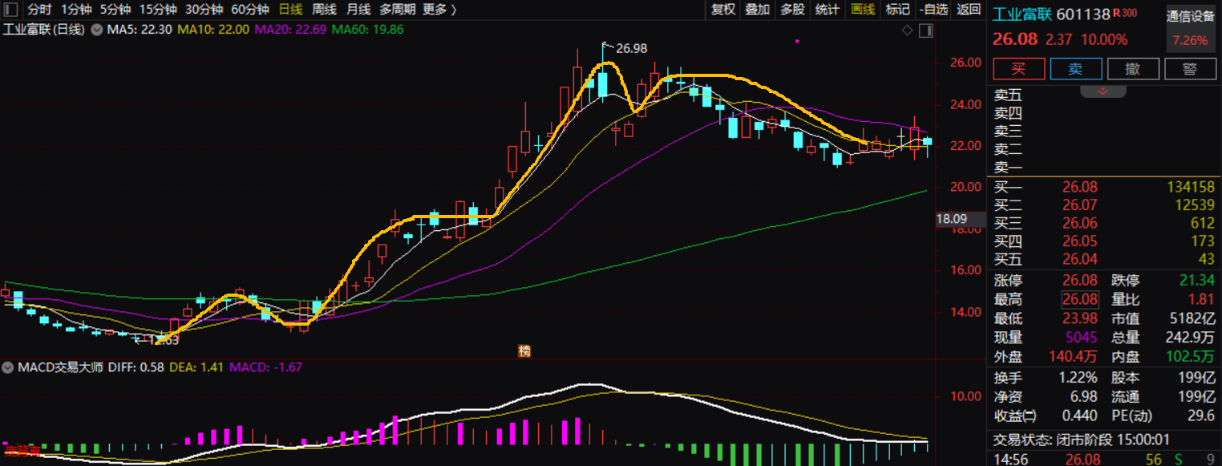Viewport: 1222px width, 466px height.
Task: Click the 市值 5182亿 value
Action: pos(1194,319)
